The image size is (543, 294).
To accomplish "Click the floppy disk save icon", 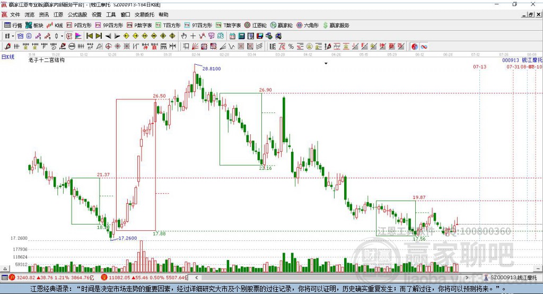I will [260, 36].
